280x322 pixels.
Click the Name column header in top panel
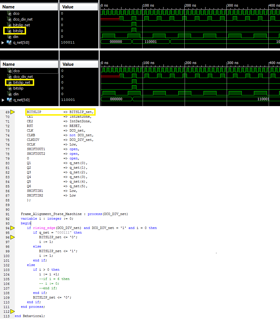click(29, 7)
